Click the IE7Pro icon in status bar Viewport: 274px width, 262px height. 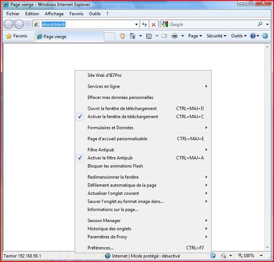213,256
